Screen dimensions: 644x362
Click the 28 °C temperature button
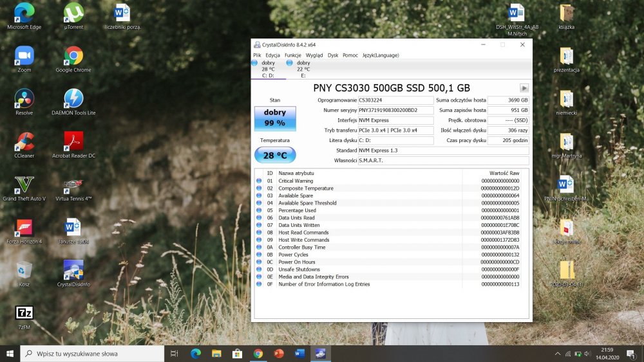275,155
